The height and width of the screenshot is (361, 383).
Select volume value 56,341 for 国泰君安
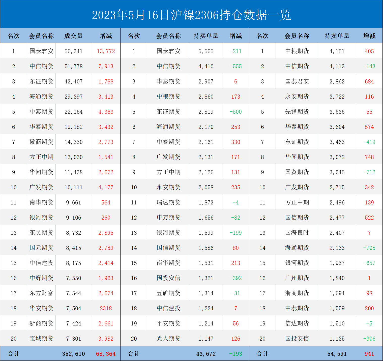point(73,51)
